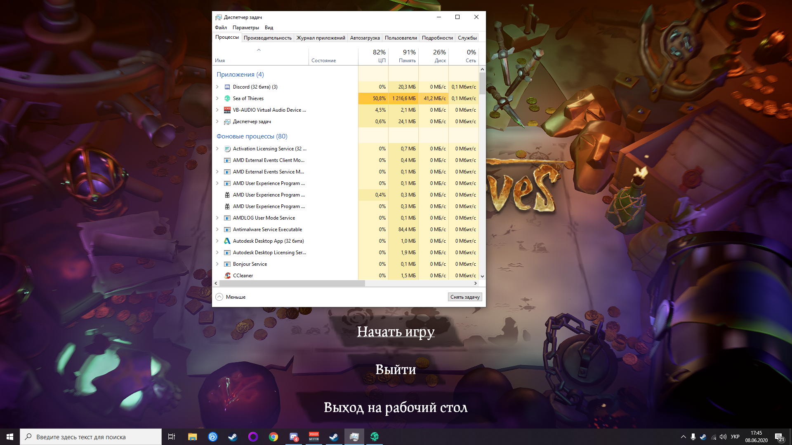Click the Activation Licensing Service icon
Image resolution: width=792 pixels, height=445 pixels.
pos(227,149)
